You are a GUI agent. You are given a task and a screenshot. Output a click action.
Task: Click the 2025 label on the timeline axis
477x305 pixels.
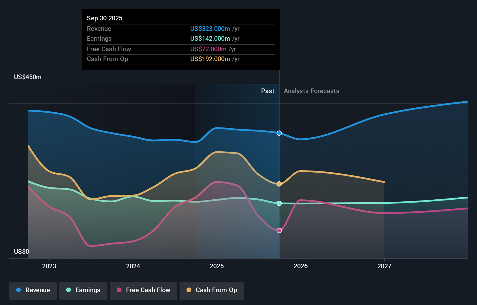(x=217, y=266)
